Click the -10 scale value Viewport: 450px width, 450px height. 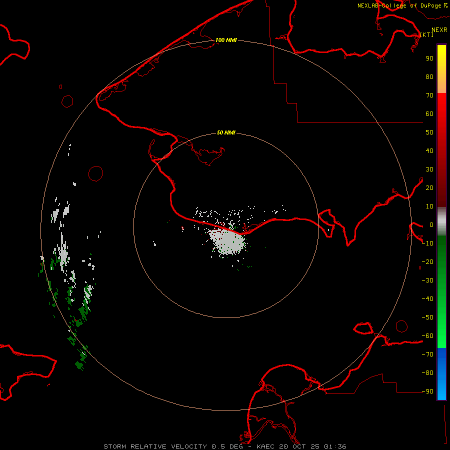coord(427,243)
